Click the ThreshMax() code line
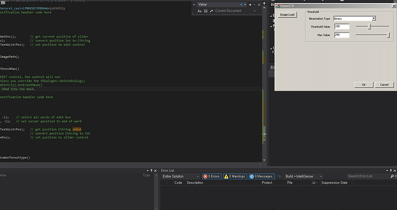The width and height of the screenshot is (397, 210). pos(9,69)
